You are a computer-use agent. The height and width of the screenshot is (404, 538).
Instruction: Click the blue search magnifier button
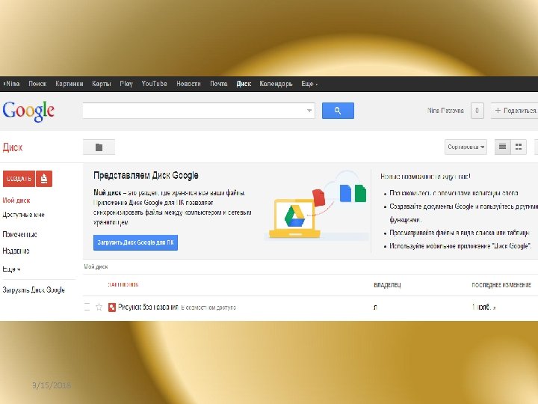point(338,111)
